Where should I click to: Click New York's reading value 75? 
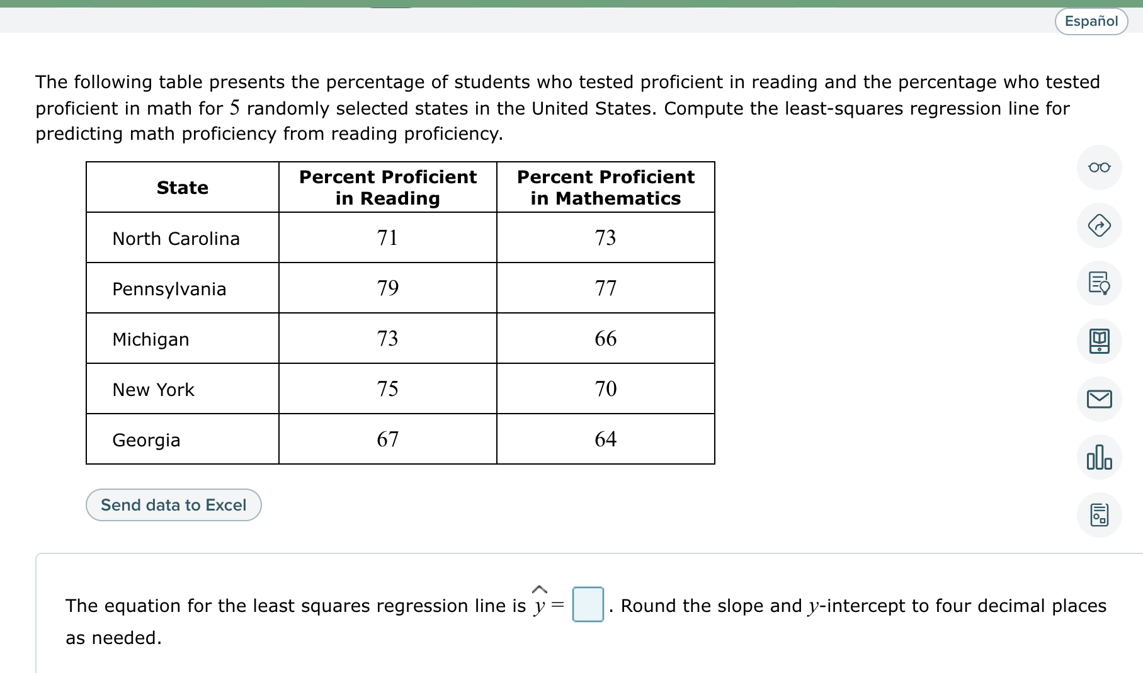click(387, 389)
